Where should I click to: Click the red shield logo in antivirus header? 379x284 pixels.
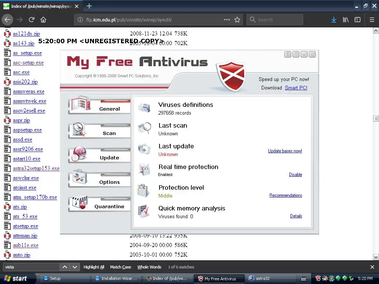tap(231, 76)
